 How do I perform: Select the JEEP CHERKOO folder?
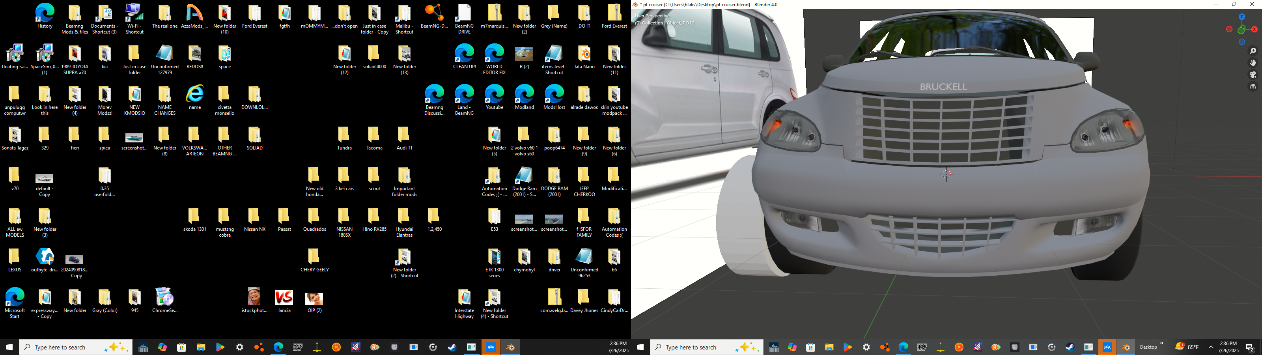click(x=584, y=182)
